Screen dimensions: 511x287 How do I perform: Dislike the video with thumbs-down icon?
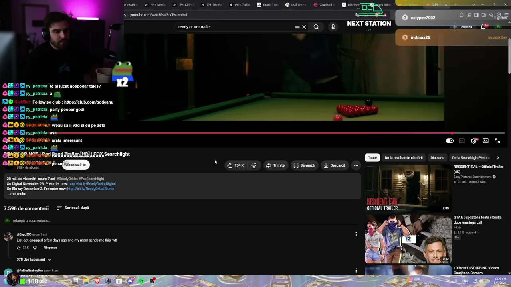[254, 165]
